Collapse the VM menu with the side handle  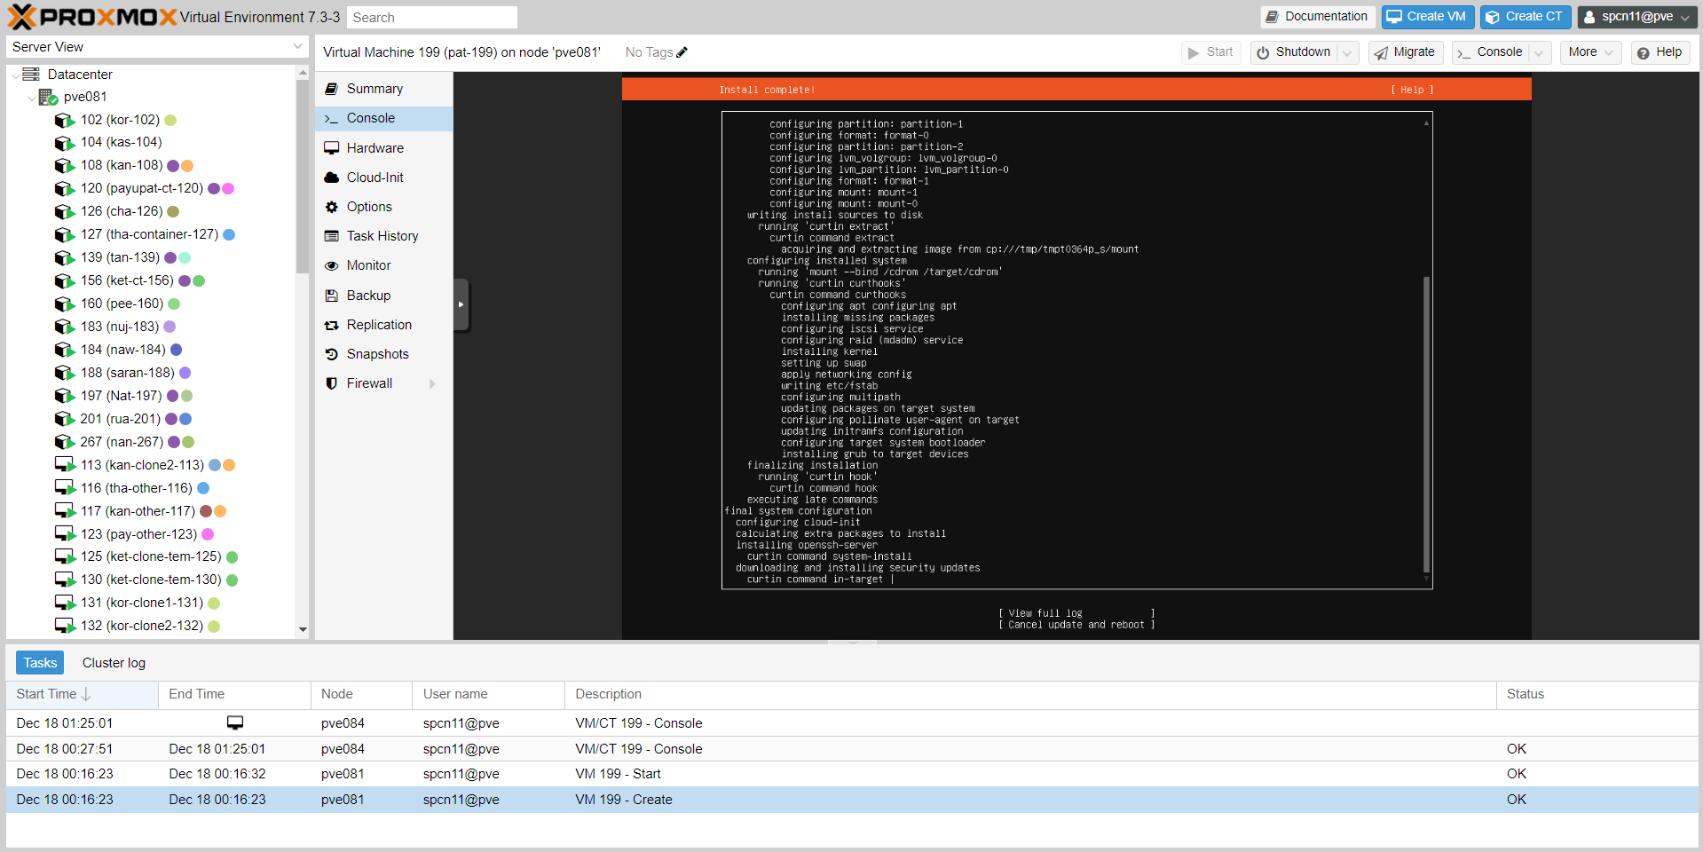tap(461, 304)
